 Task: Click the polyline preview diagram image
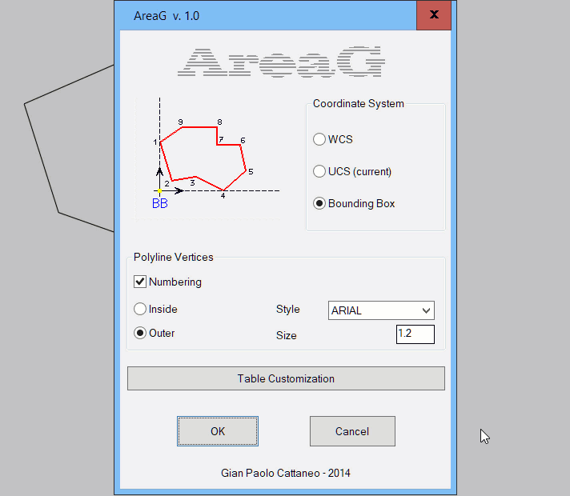[x=207, y=158]
